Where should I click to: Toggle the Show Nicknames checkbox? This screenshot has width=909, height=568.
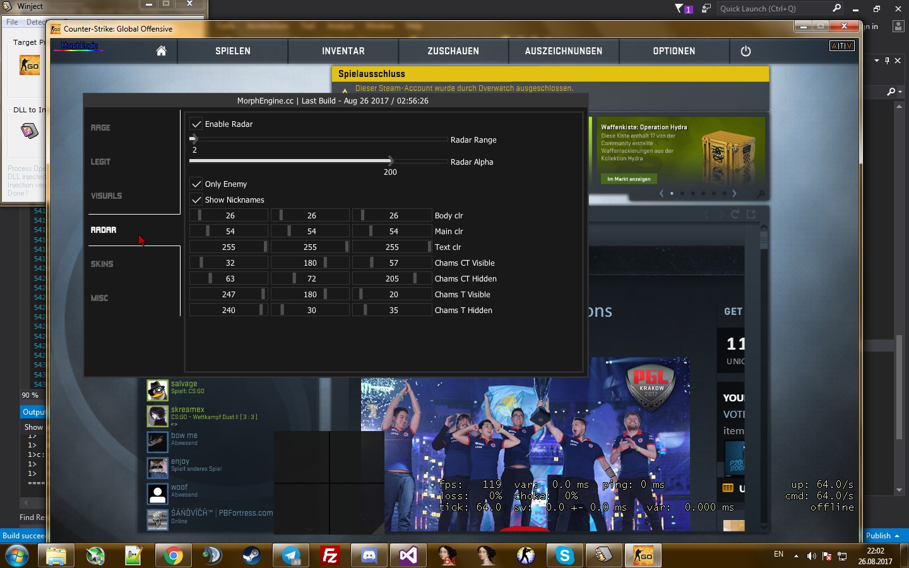tap(196, 200)
